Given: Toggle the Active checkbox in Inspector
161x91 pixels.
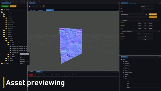Looking at the screenshot, I should tap(142, 12).
